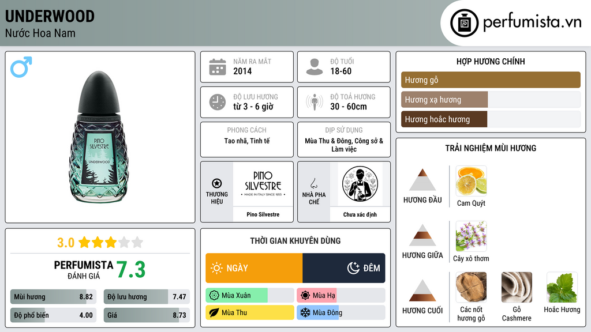Click the Hương giữa pyramid icon
The height and width of the screenshot is (332, 591).
tap(422, 235)
